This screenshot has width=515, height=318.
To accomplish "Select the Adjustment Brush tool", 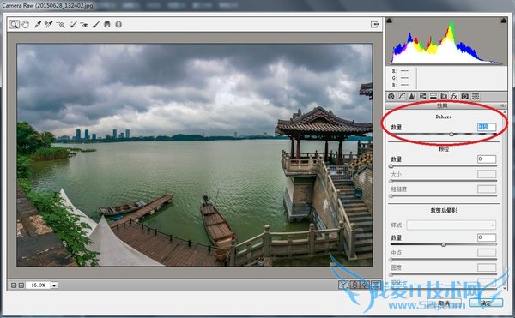I will pyautogui.click(x=95, y=24).
